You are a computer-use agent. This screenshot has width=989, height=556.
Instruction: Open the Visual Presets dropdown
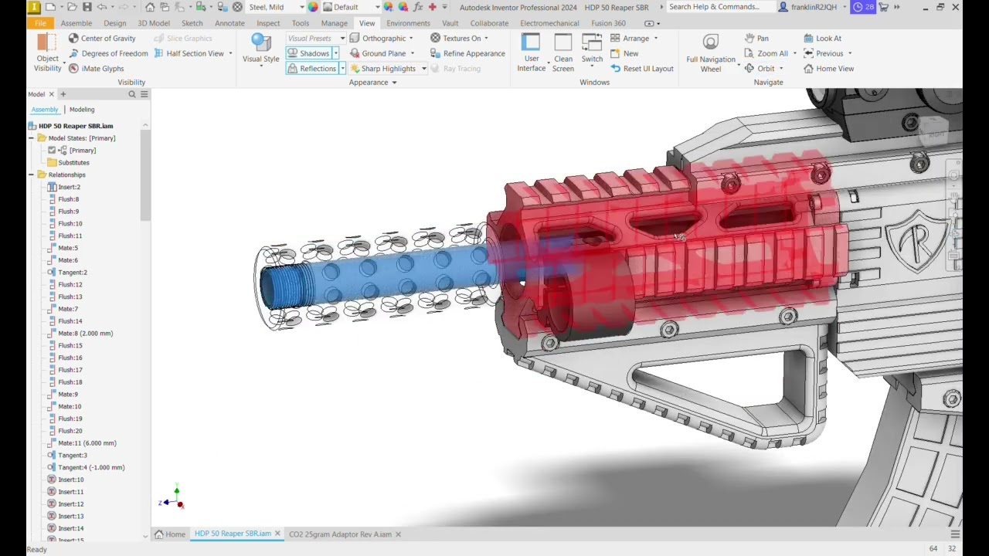pos(316,38)
